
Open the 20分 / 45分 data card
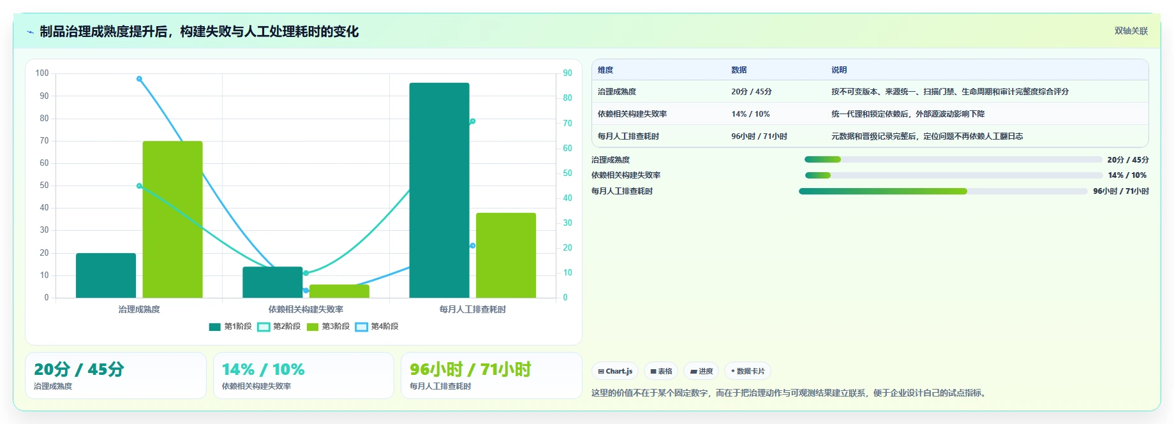click(x=115, y=376)
